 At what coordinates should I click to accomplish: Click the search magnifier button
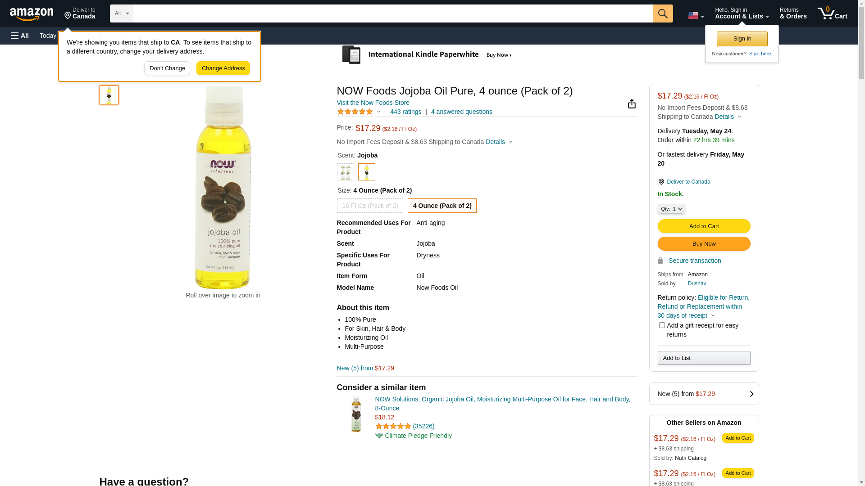click(662, 13)
